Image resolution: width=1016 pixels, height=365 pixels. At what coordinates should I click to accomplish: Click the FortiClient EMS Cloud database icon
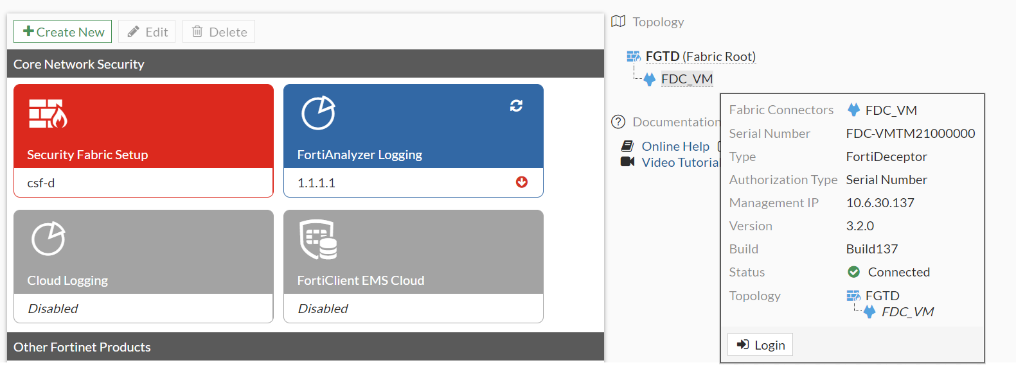[318, 239]
